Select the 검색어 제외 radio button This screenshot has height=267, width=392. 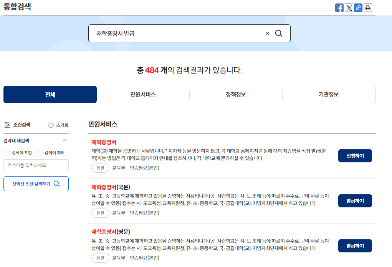pyautogui.click(x=40, y=153)
